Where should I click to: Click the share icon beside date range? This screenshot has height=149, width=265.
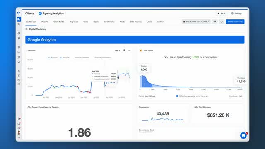(x=215, y=22)
